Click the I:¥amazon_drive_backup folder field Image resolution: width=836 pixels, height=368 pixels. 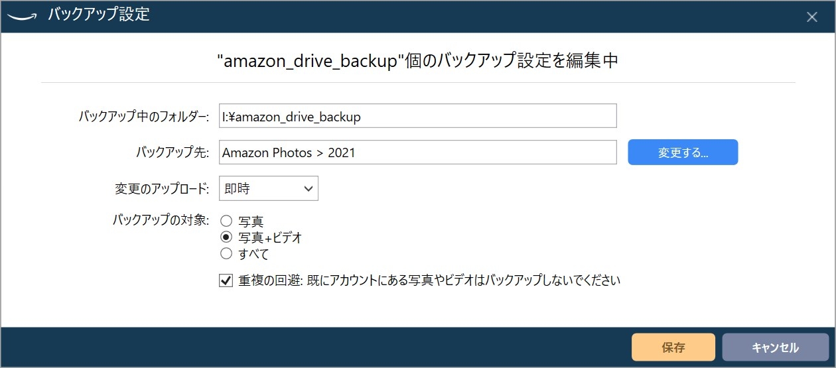pyautogui.click(x=417, y=115)
